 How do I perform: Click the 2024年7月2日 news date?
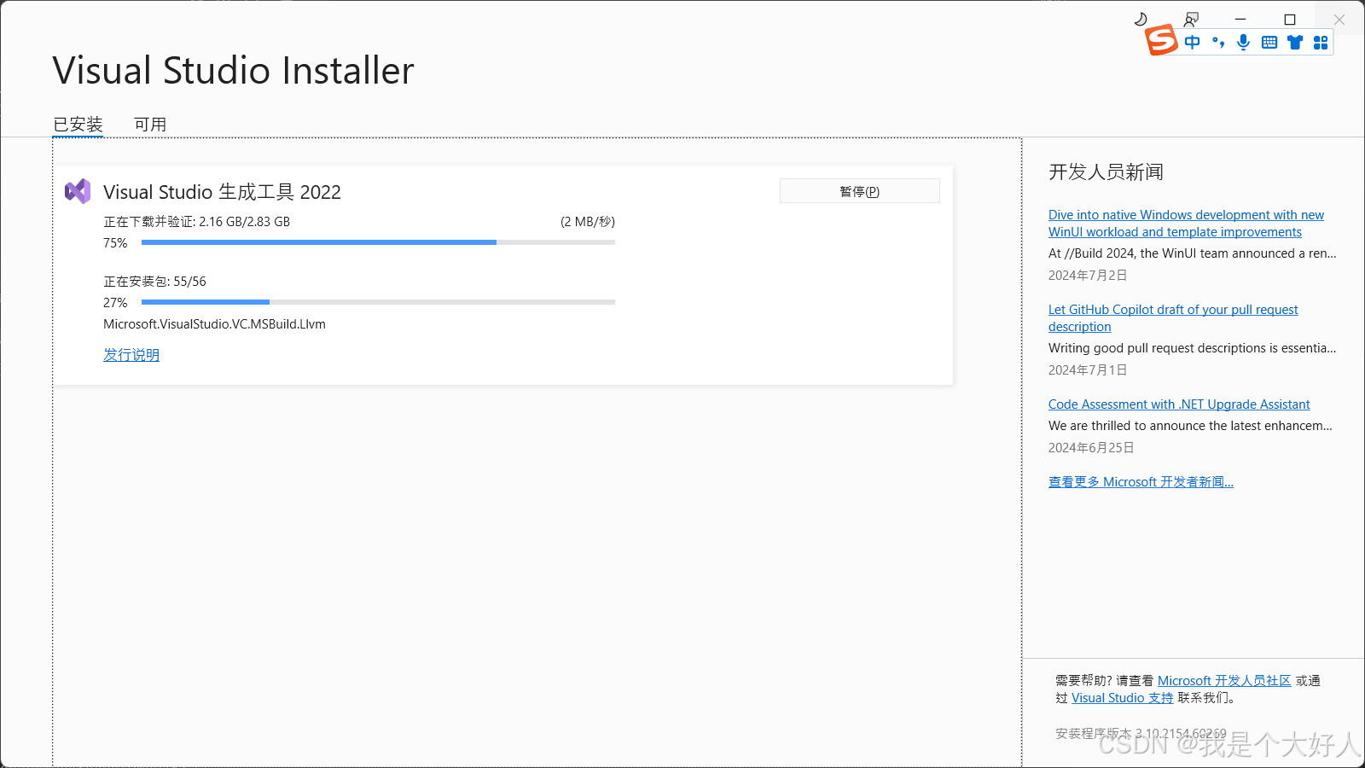[x=1088, y=276]
